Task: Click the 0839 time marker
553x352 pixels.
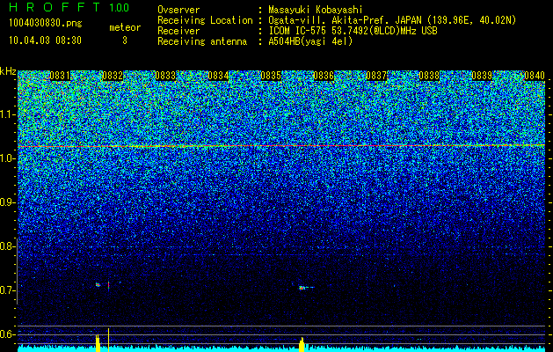Action: point(482,76)
